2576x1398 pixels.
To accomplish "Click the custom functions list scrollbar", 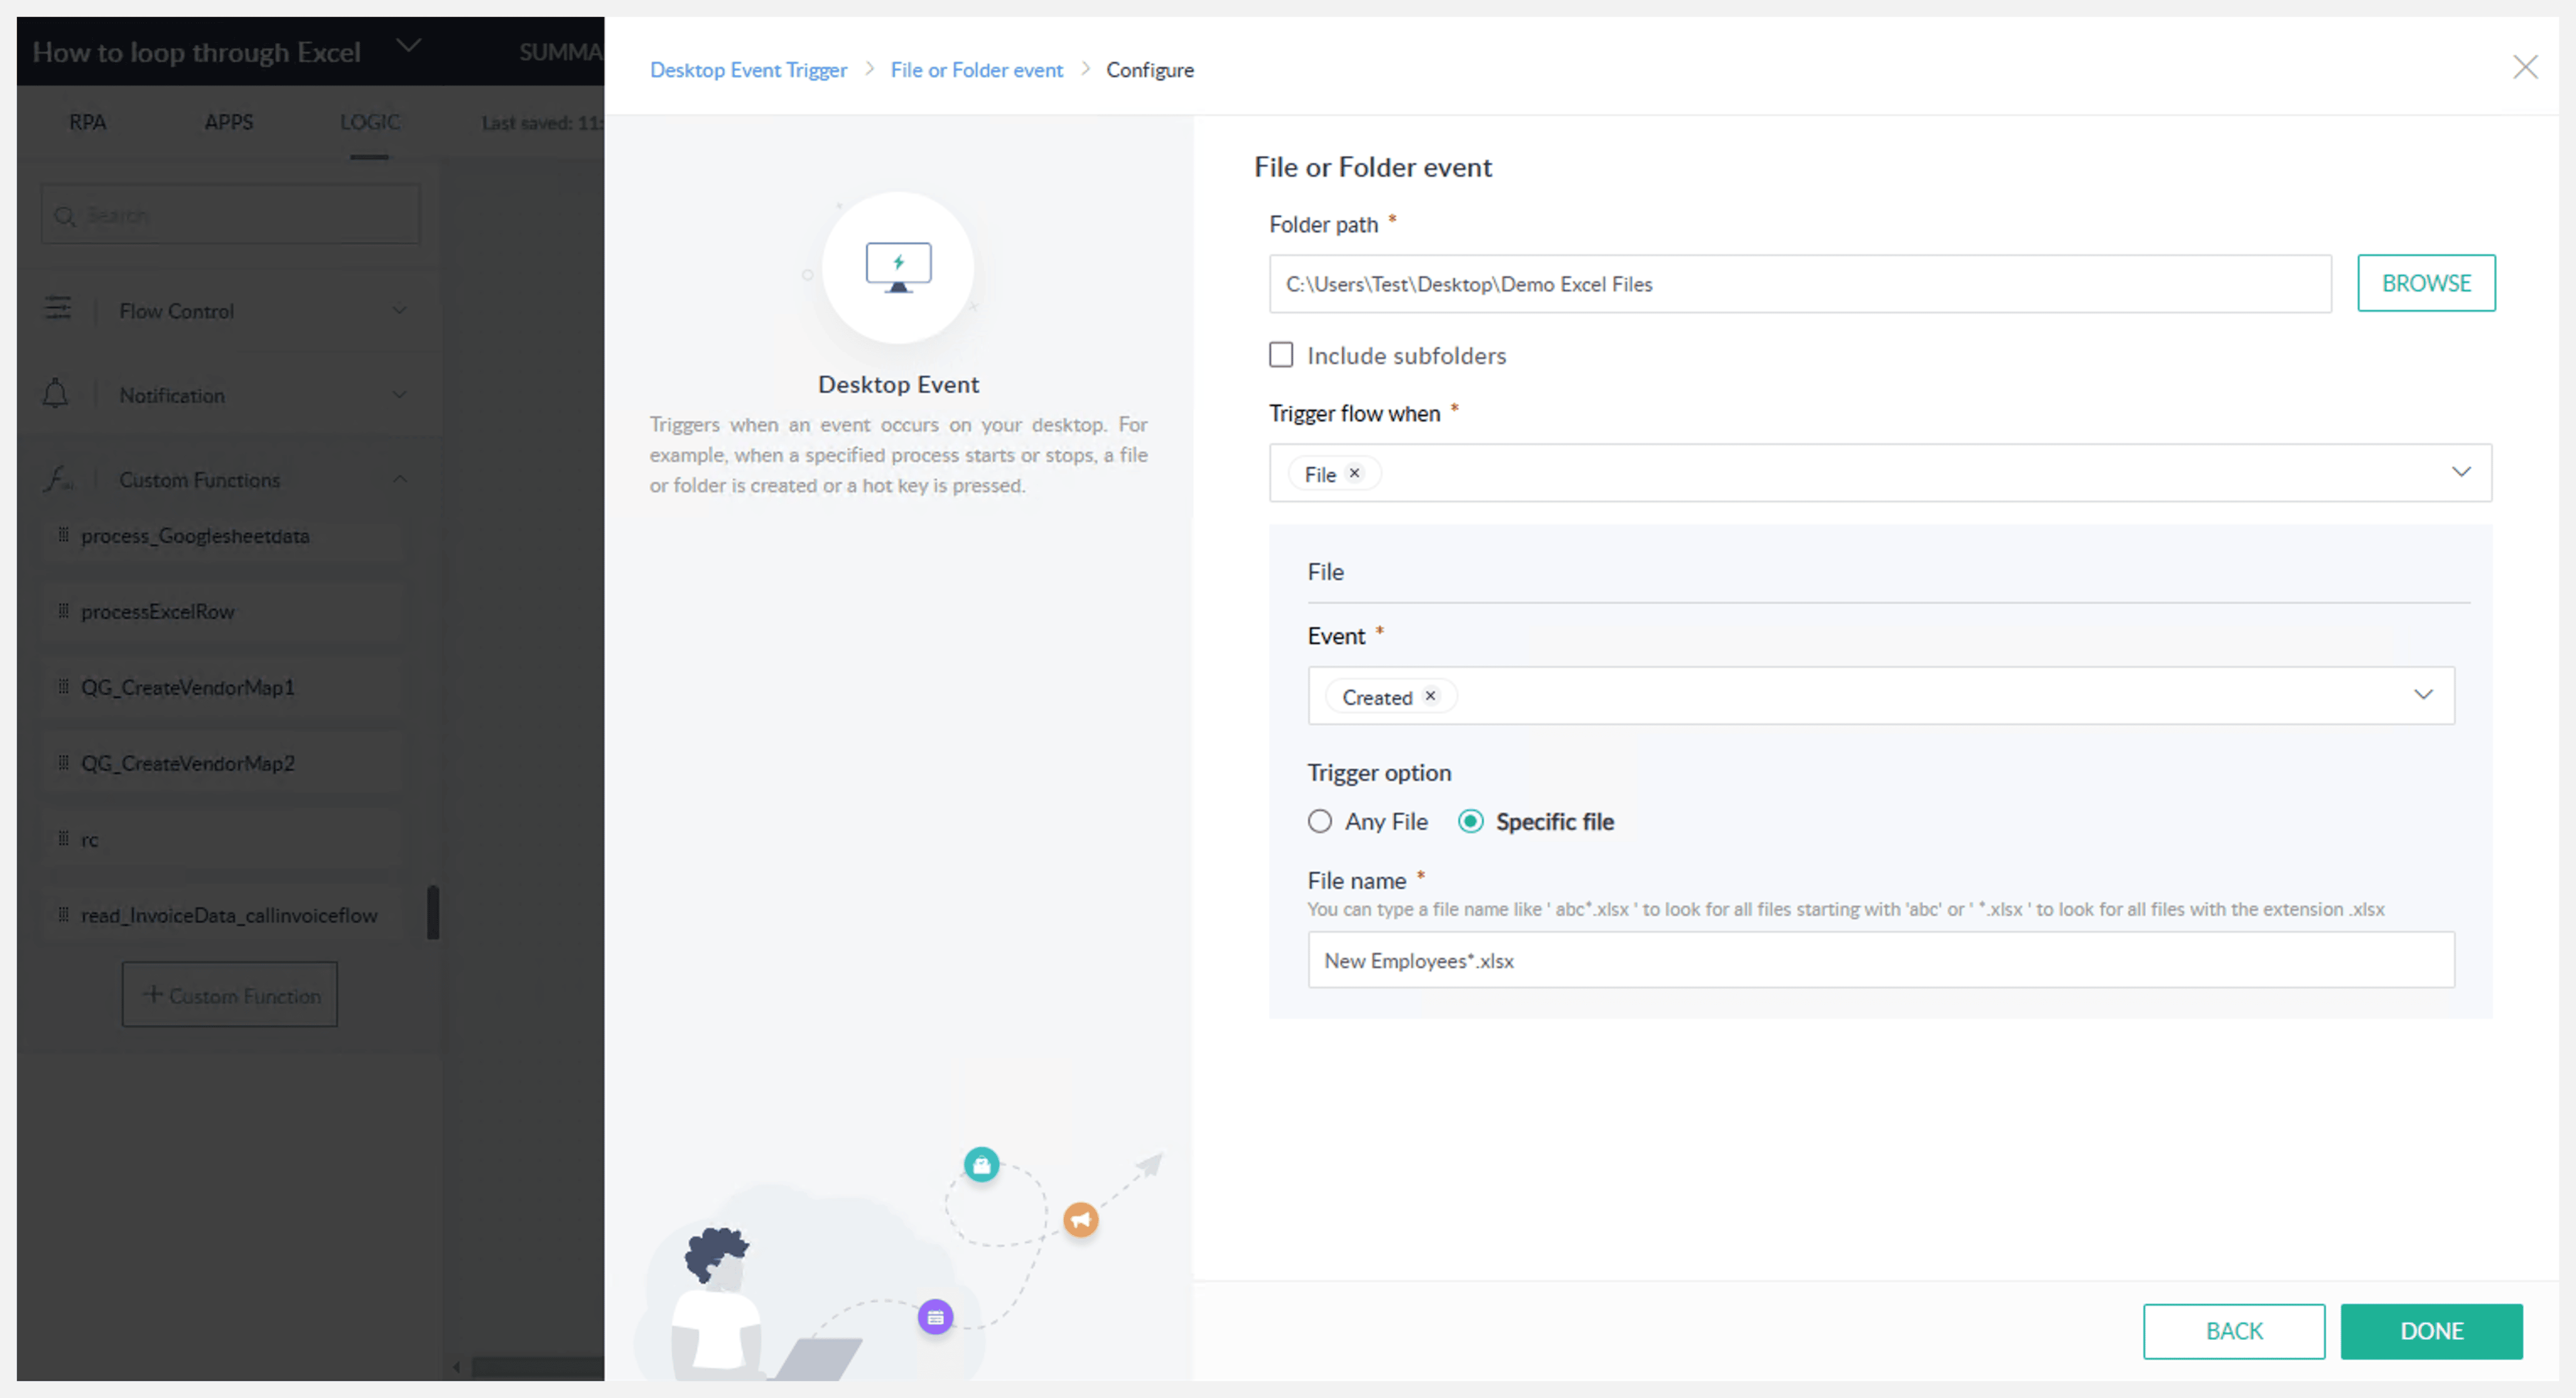I will click(433, 911).
